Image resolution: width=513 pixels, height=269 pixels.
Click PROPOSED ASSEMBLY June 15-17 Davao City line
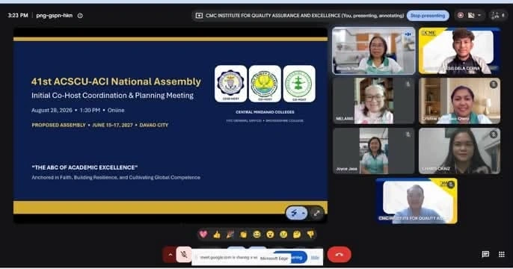[x=99, y=126]
